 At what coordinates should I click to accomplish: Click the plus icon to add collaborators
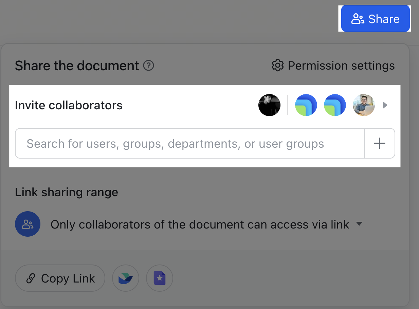coord(379,143)
